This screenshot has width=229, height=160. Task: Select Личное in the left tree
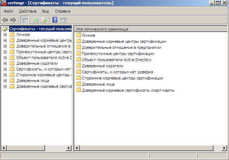pos(23,35)
